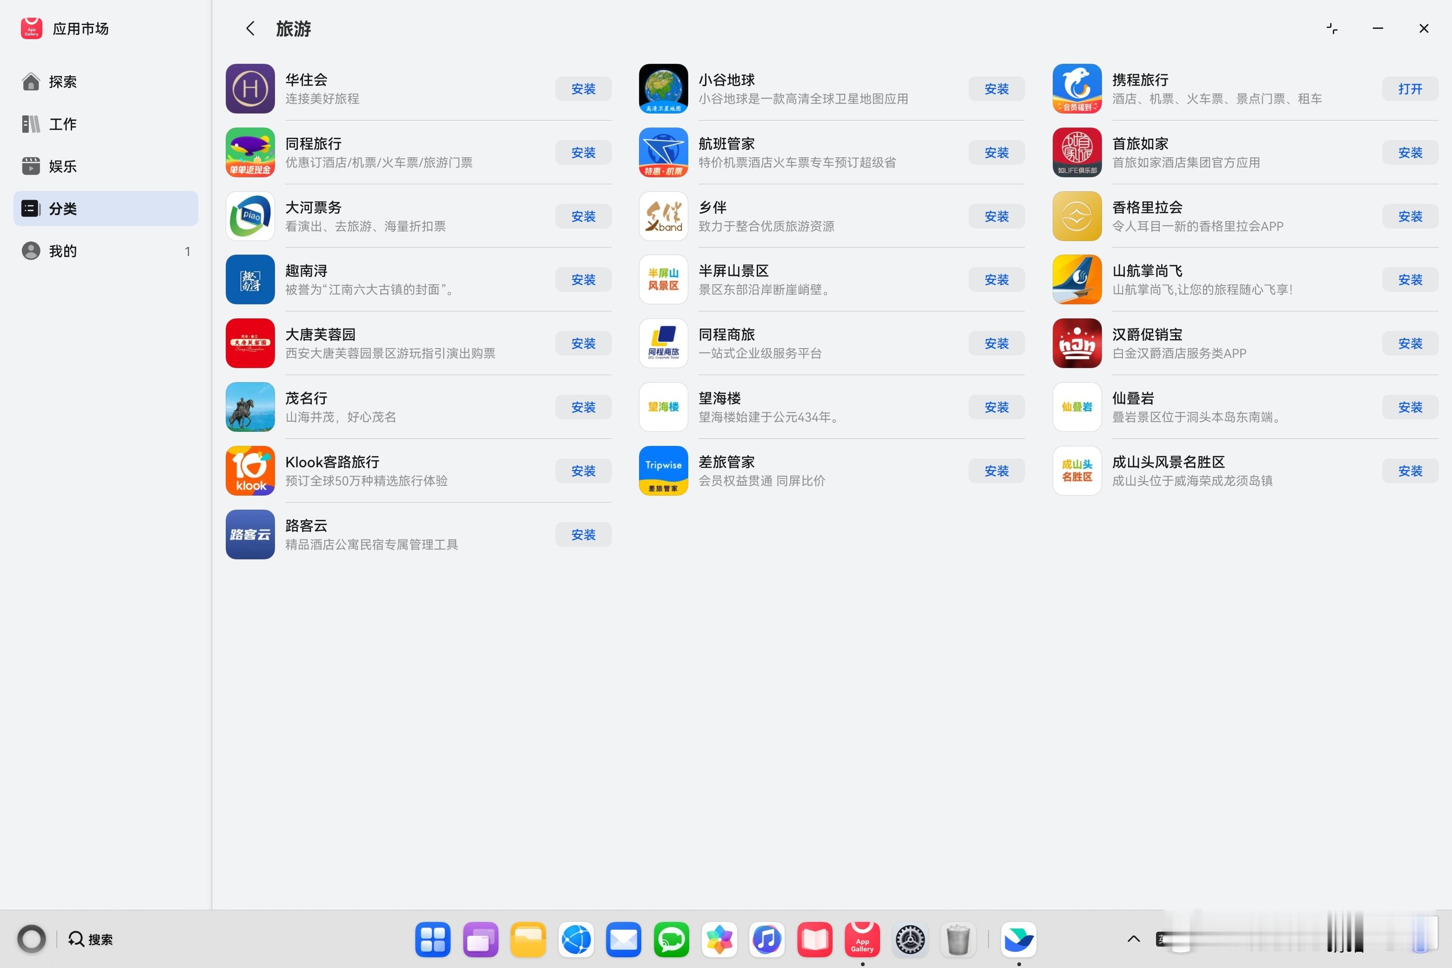This screenshot has height=968, width=1452.
Task: Open the 香格里拉会 app icon
Action: tap(1077, 216)
